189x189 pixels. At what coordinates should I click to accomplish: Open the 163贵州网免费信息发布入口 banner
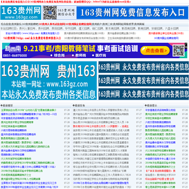point(132,13)
